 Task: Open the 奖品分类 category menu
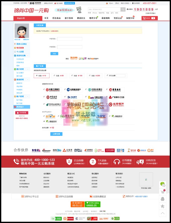click(x=28, y=18)
